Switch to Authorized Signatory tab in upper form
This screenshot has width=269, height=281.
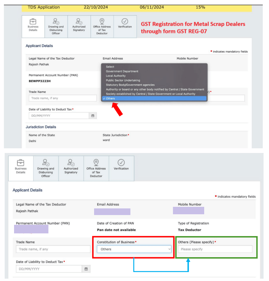(x=78, y=27)
